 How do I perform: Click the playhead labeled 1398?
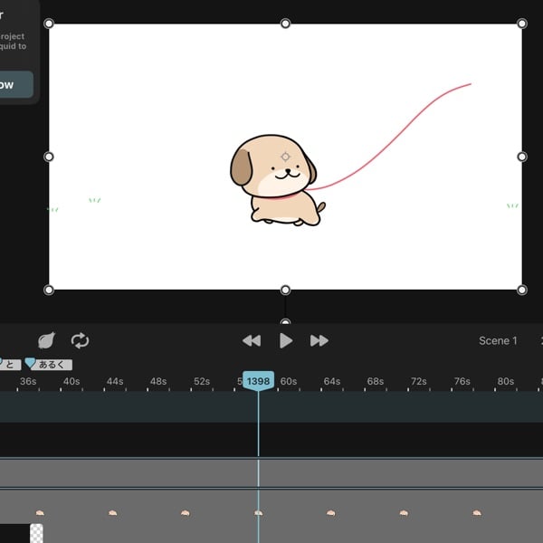coord(258,381)
